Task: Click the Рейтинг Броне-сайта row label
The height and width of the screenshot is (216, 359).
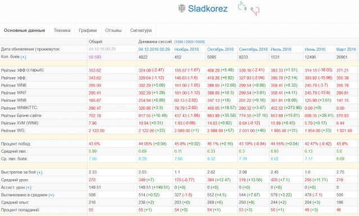Action: pyautogui.click(x=21, y=115)
